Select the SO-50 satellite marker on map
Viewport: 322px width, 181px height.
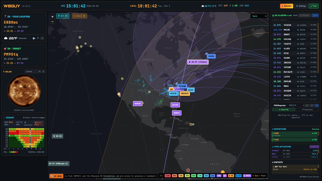pyautogui.click(x=57, y=136)
